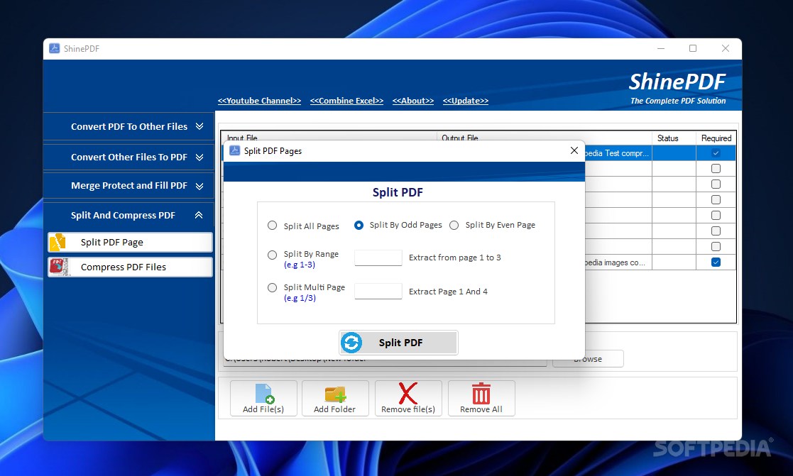
Task: Open the Combine Excel link
Action: [x=346, y=101]
